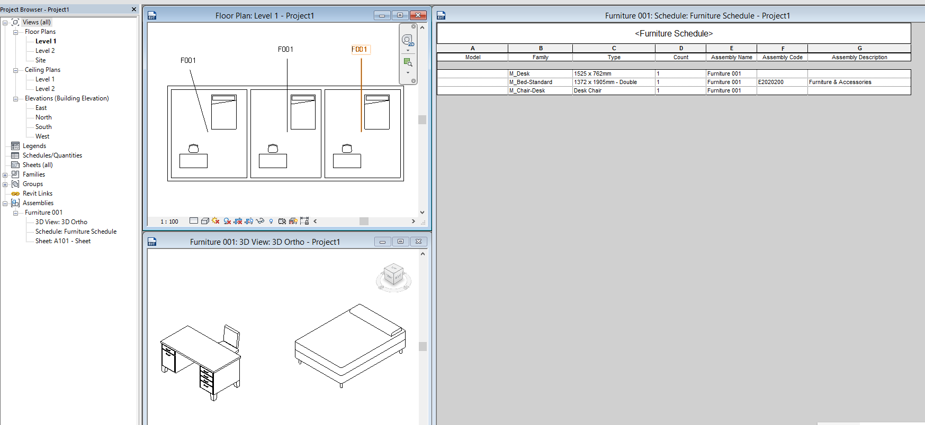Click the Crop View icon
This screenshot has width=925, height=425.
click(238, 221)
